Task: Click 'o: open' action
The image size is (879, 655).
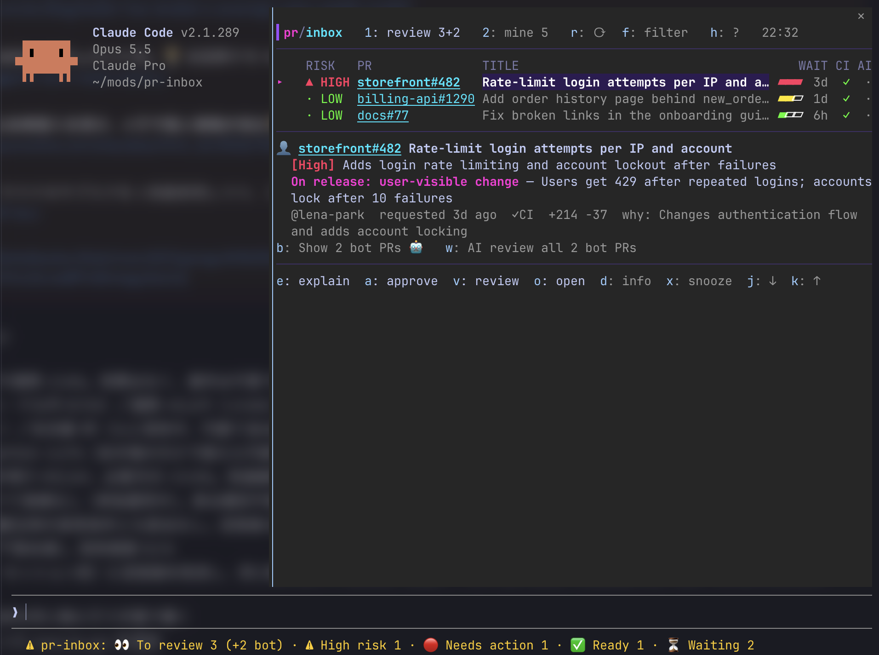Action: coord(559,281)
